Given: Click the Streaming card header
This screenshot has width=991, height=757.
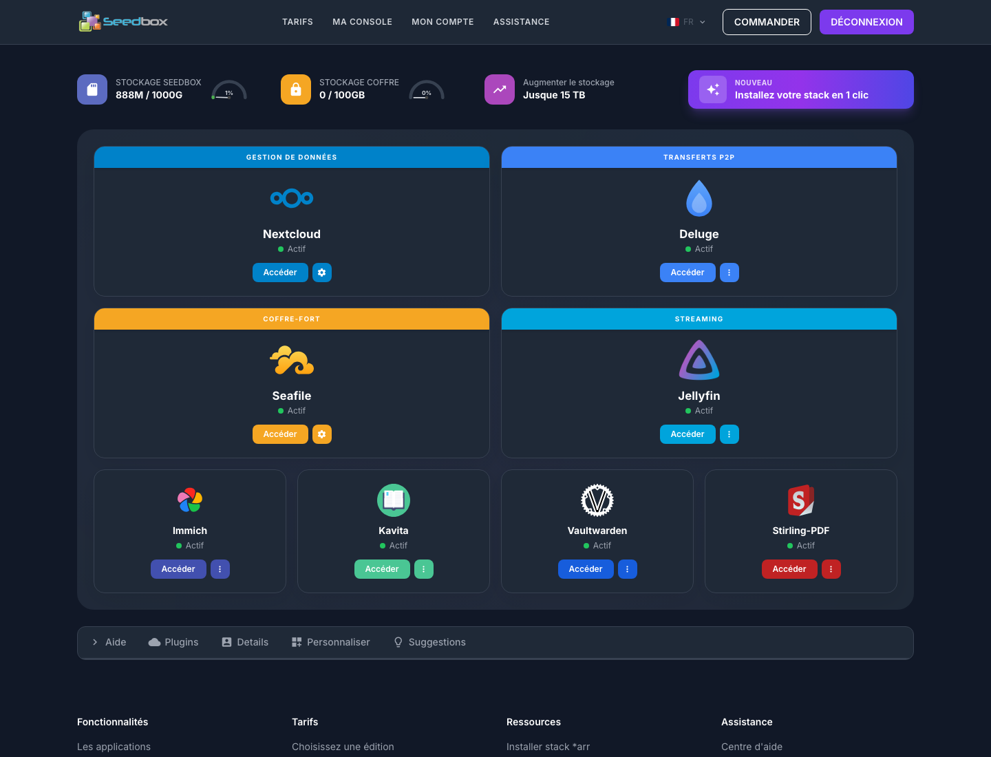Looking at the screenshot, I should 699,319.
